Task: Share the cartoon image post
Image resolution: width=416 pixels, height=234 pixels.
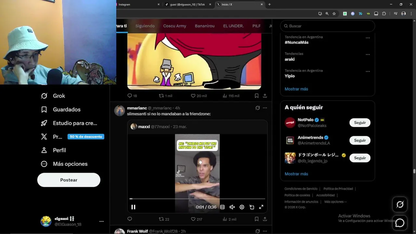Action: click(x=265, y=96)
